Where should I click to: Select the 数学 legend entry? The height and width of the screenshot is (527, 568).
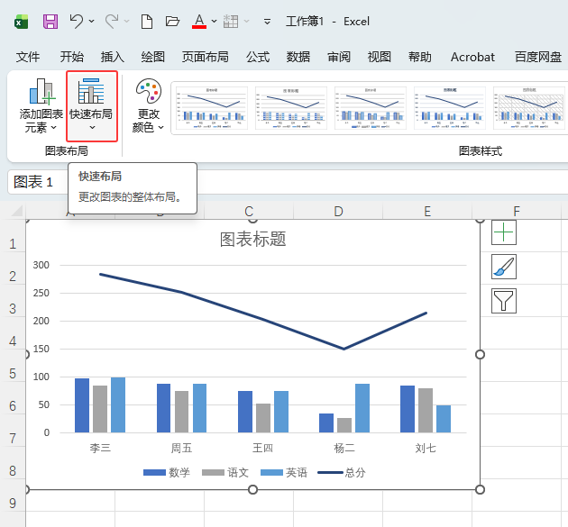167,472
